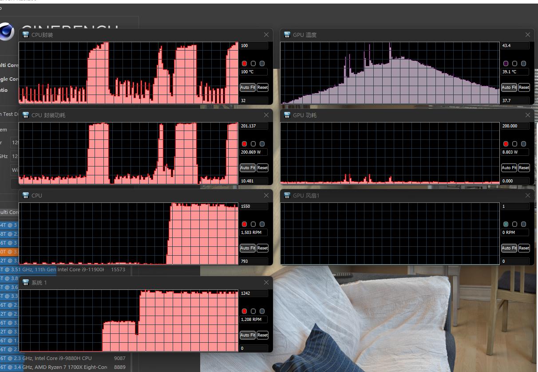Click the Cinebench sphere logo
The image size is (538, 372).
click(x=6, y=32)
